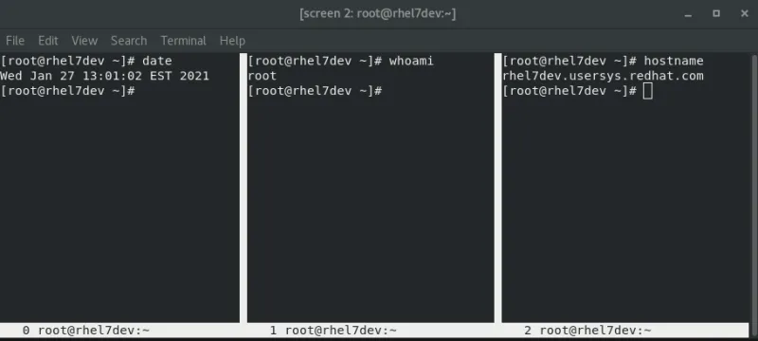The height and width of the screenshot is (341, 758).
Task: Click the 'rhel7dev.usersys.redhat.com' output
Action: pyautogui.click(x=603, y=76)
